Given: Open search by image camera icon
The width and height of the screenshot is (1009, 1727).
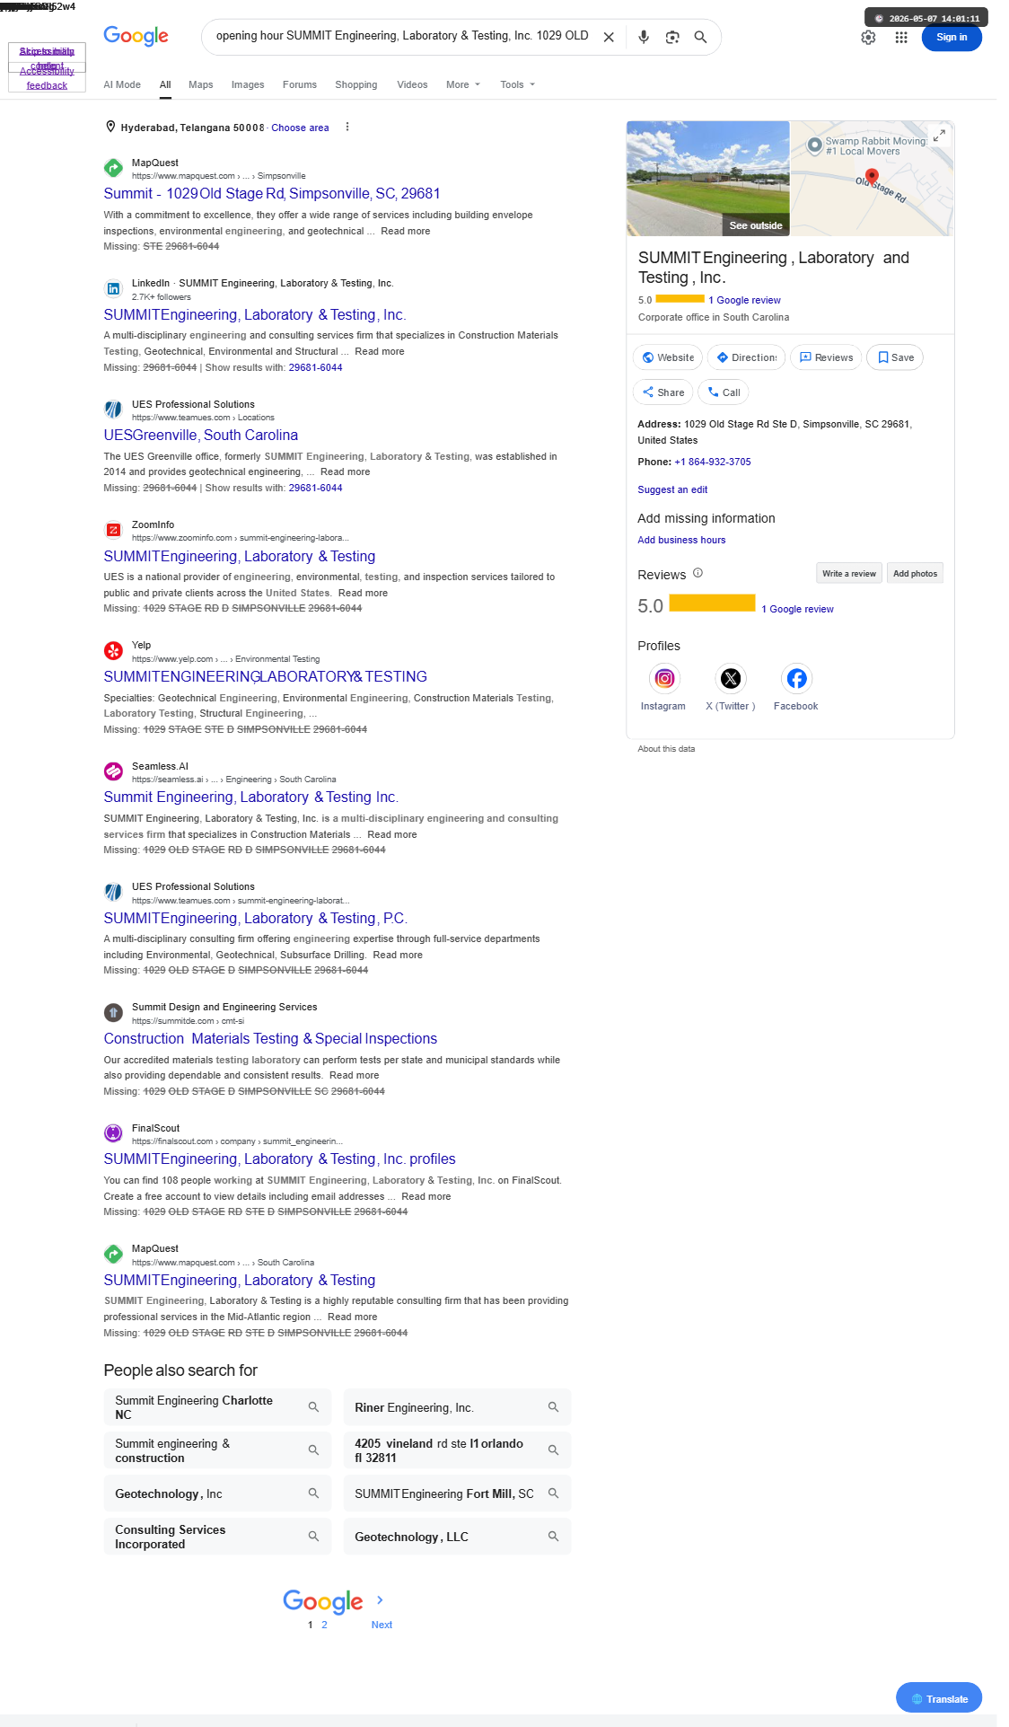Looking at the screenshot, I should coord(672,37).
